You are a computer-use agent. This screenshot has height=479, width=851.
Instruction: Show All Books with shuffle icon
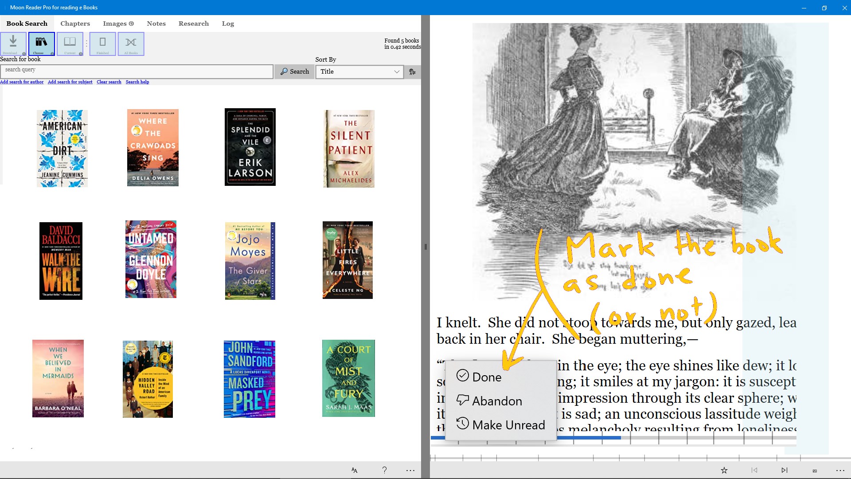(x=131, y=43)
